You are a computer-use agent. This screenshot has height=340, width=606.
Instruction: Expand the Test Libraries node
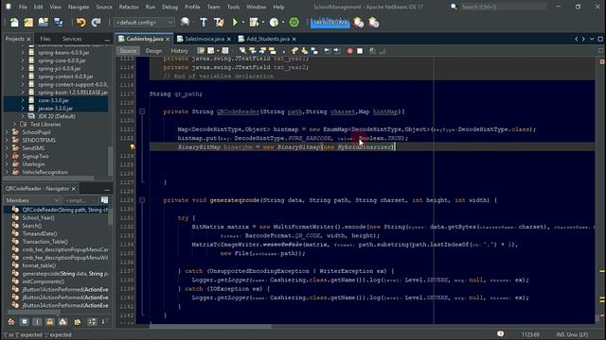click(15, 124)
